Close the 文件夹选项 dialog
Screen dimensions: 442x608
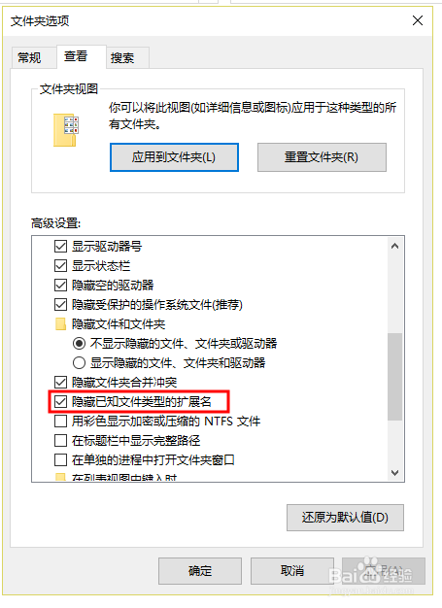click(x=418, y=20)
